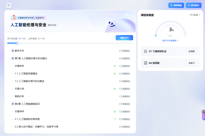Go back using the left arrow button
Image resolution: width=205 pixels, height=136 pixels.
click(x=9, y=5)
